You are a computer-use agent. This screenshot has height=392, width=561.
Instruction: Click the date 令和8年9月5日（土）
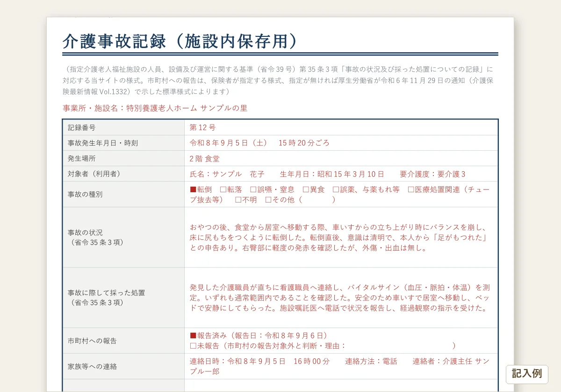(x=229, y=143)
